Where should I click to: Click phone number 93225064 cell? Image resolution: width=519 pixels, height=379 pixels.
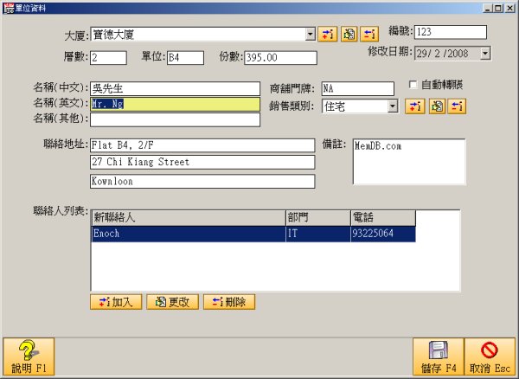pos(383,234)
